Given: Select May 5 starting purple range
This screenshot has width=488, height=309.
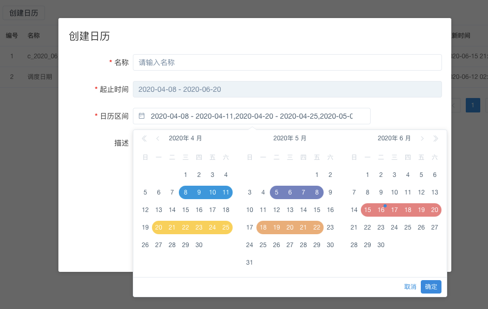Looking at the screenshot, I should [x=277, y=192].
